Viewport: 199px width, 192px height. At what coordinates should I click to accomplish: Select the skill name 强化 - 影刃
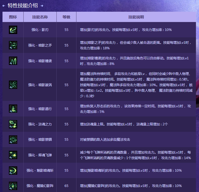(x=40, y=30)
